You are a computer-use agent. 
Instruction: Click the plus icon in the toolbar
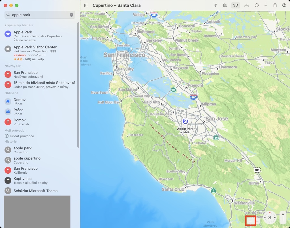(x=266, y=5)
